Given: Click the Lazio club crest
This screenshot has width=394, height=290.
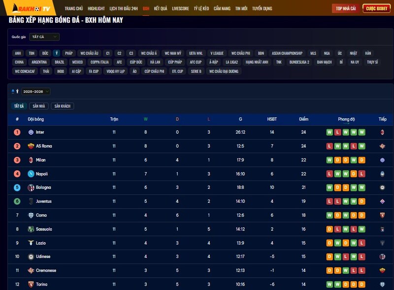Looking at the screenshot, I should [x=31, y=243].
